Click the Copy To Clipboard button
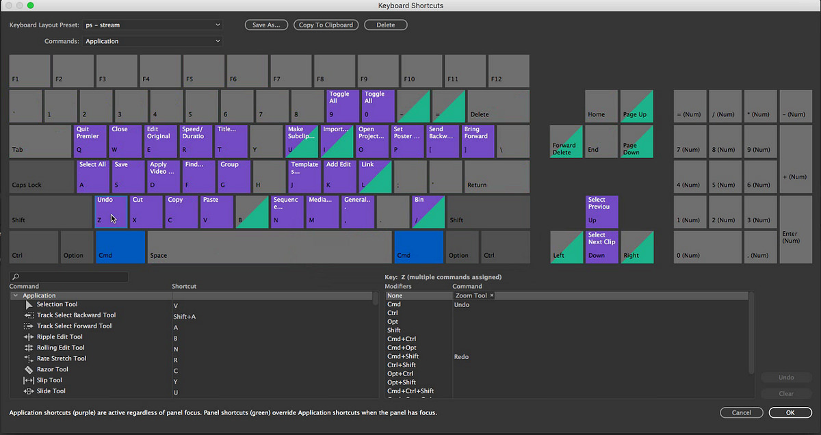This screenshot has height=435, width=821. (x=326, y=25)
